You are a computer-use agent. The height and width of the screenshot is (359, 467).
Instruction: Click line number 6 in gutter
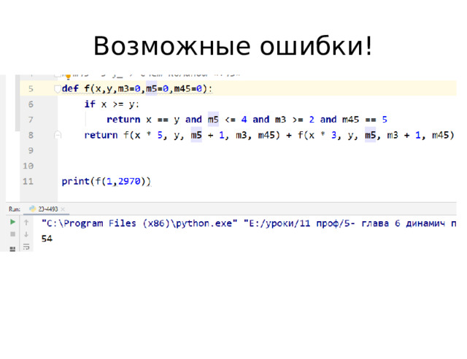pyautogui.click(x=31, y=104)
